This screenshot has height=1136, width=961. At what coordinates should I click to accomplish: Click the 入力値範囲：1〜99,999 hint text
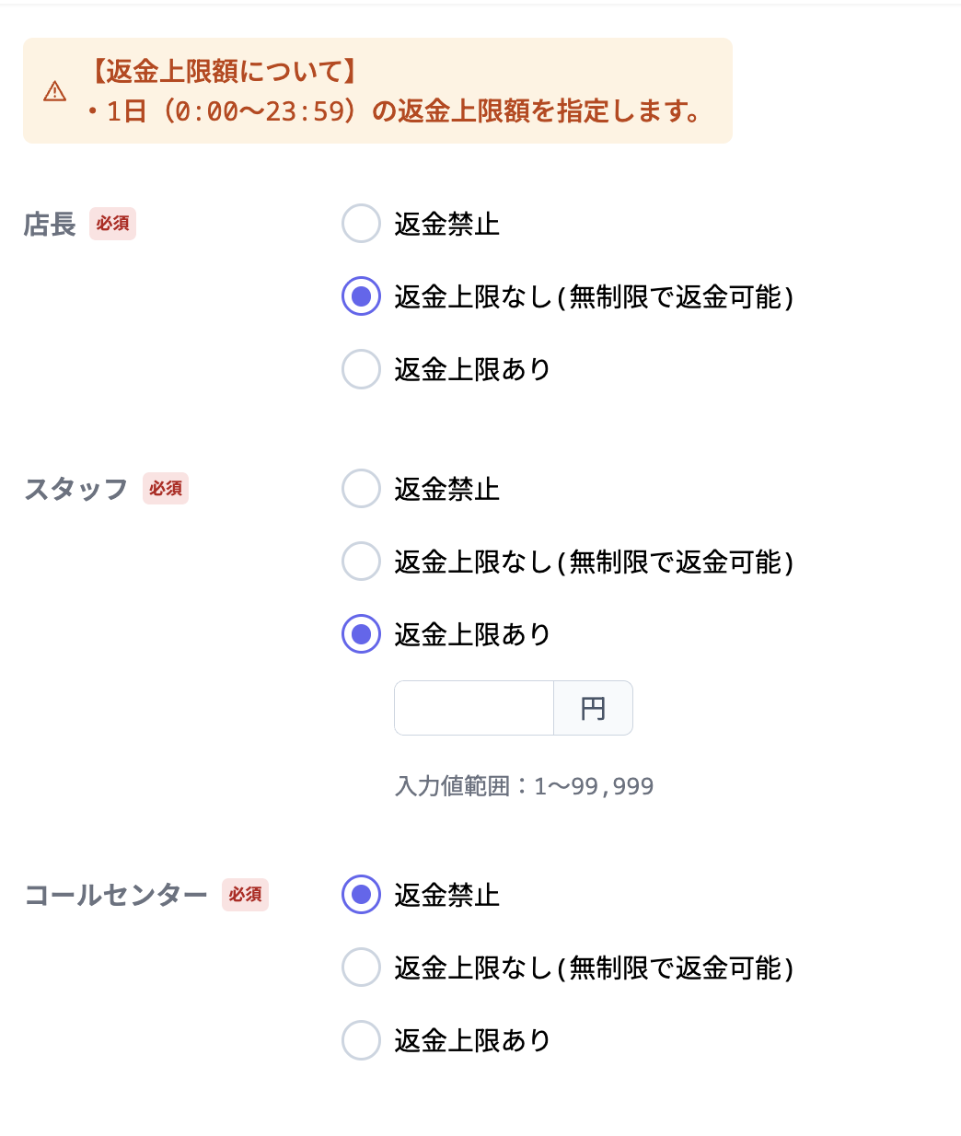click(x=524, y=786)
